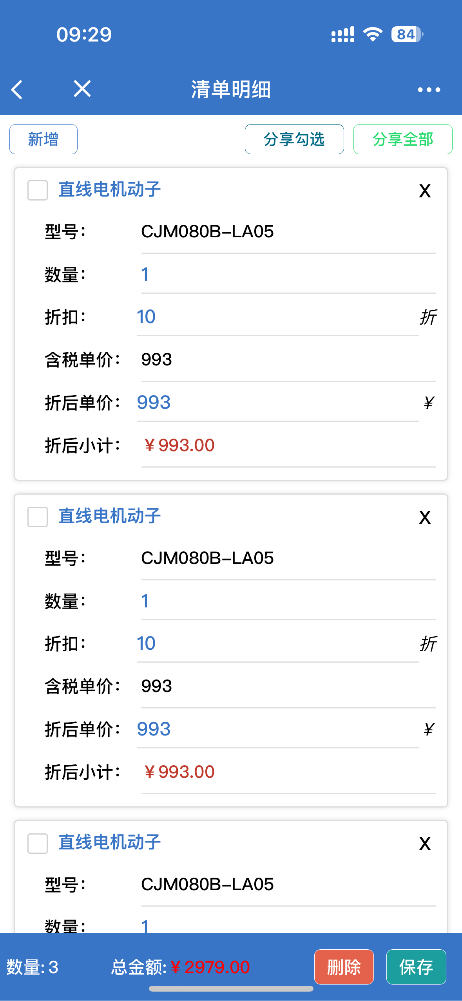Edit the second item's 折后单价 field
The image size is (462, 1001).
tap(277, 729)
